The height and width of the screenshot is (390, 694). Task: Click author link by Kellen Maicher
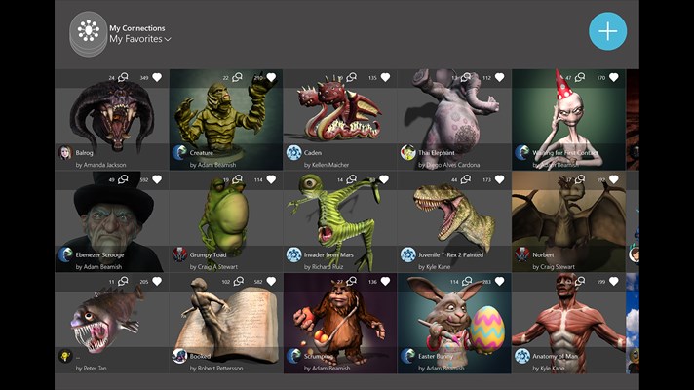327,165
